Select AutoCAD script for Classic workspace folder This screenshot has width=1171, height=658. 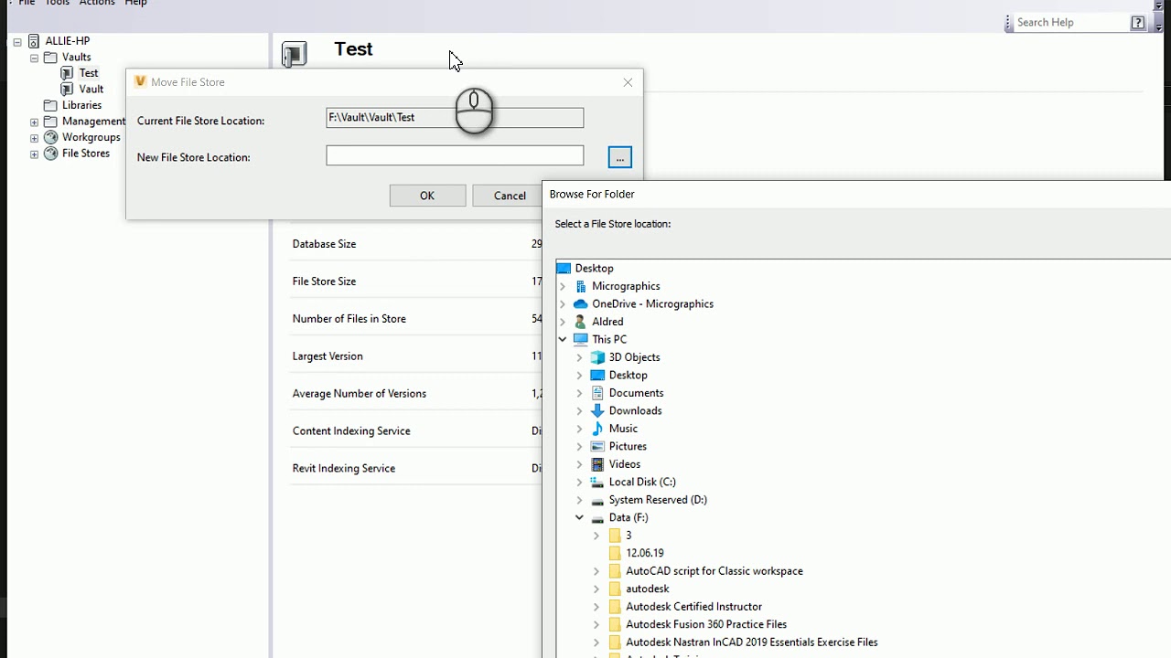point(714,571)
